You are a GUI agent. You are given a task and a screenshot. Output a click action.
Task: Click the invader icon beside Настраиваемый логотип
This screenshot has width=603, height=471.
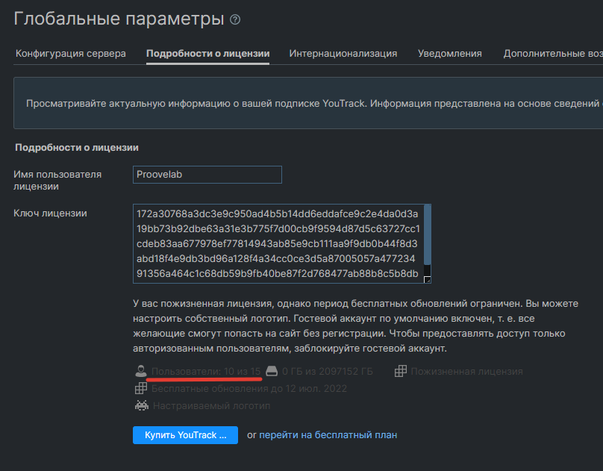pyautogui.click(x=140, y=406)
